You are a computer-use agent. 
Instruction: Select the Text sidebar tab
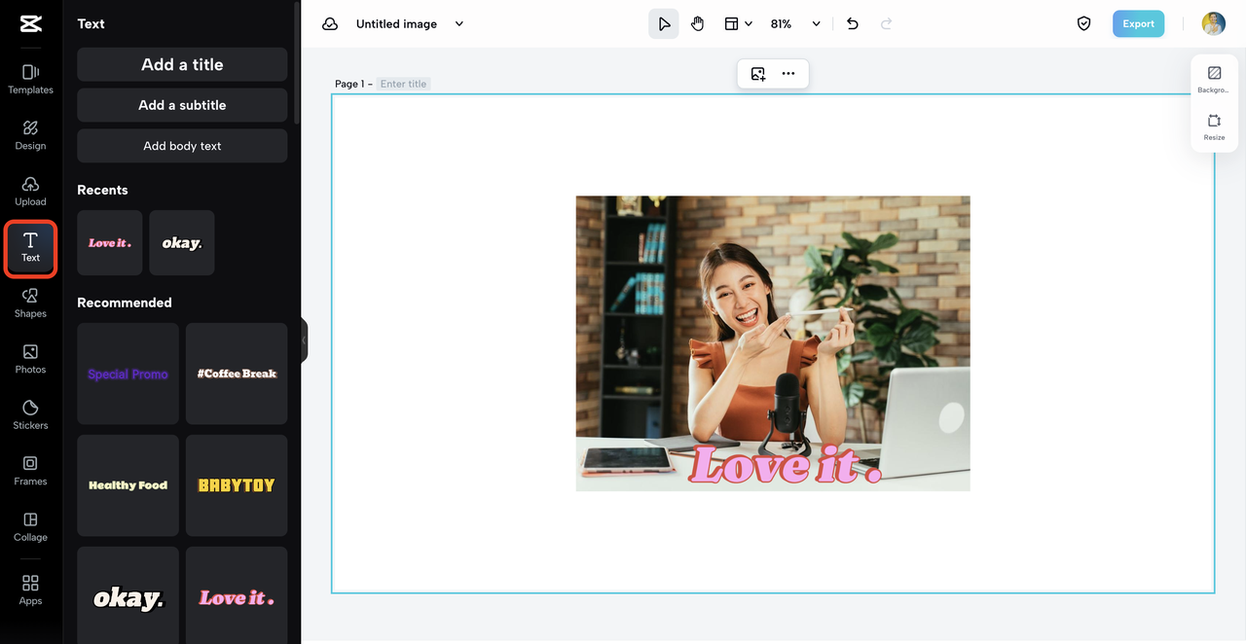tap(30, 247)
